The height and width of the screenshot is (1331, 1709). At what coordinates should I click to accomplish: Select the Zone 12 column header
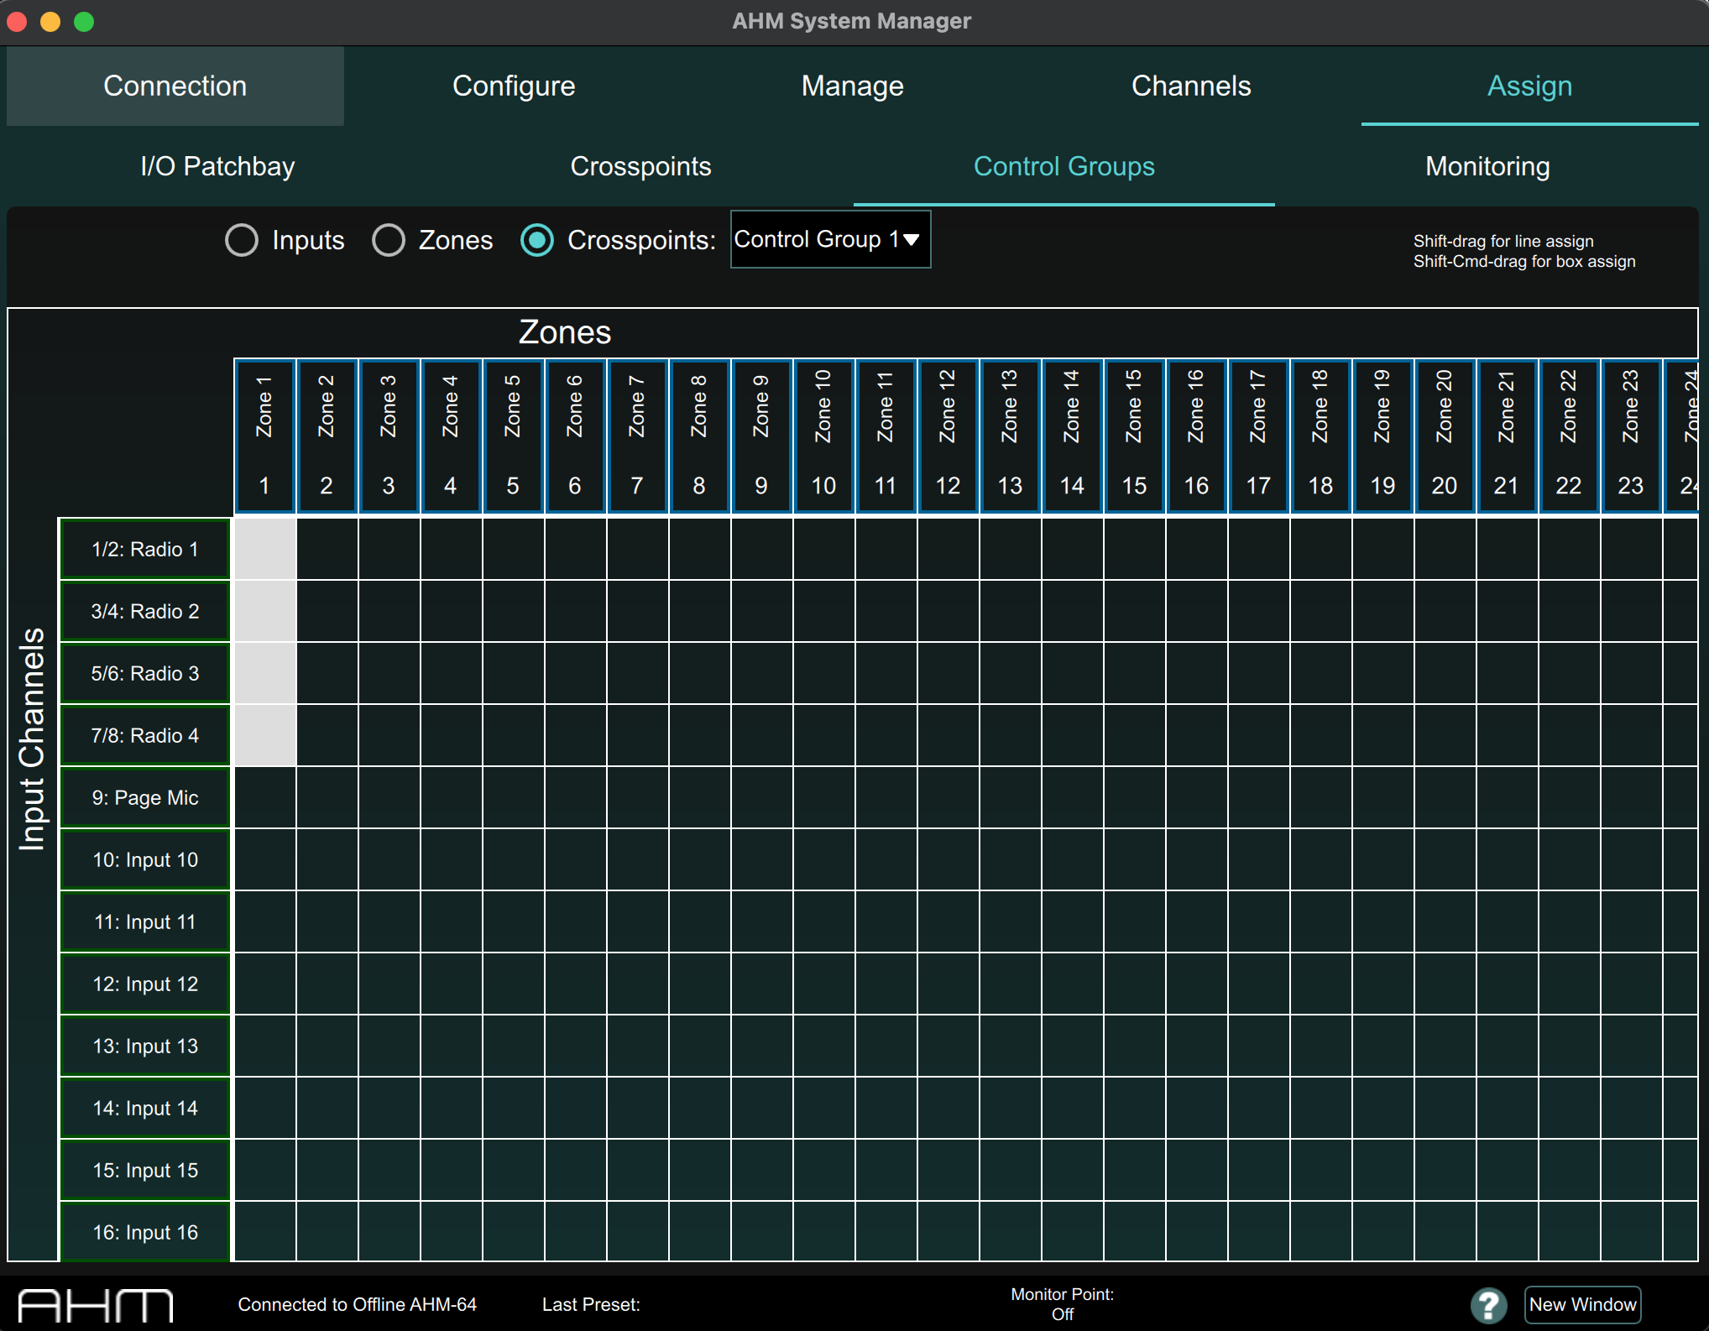coord(948,436)
